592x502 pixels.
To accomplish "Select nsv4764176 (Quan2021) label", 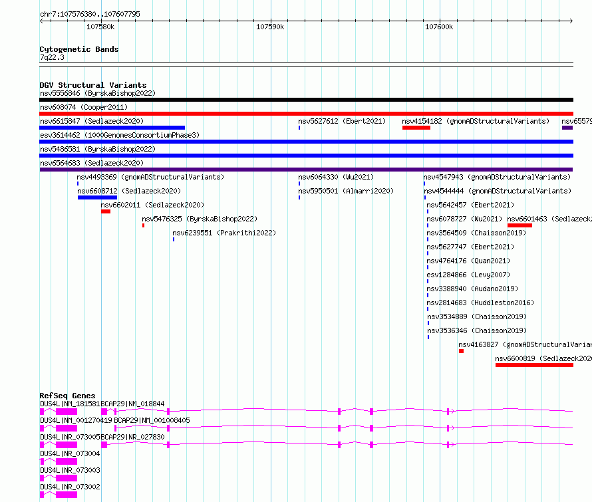I will coord(468,261).
